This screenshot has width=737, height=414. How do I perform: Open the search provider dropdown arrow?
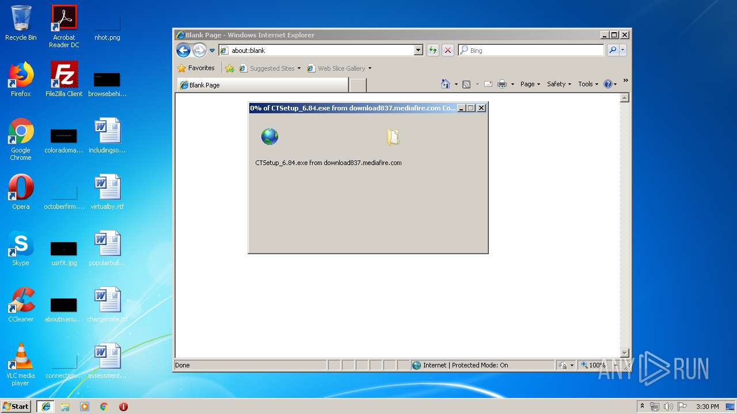pos(622,51)
